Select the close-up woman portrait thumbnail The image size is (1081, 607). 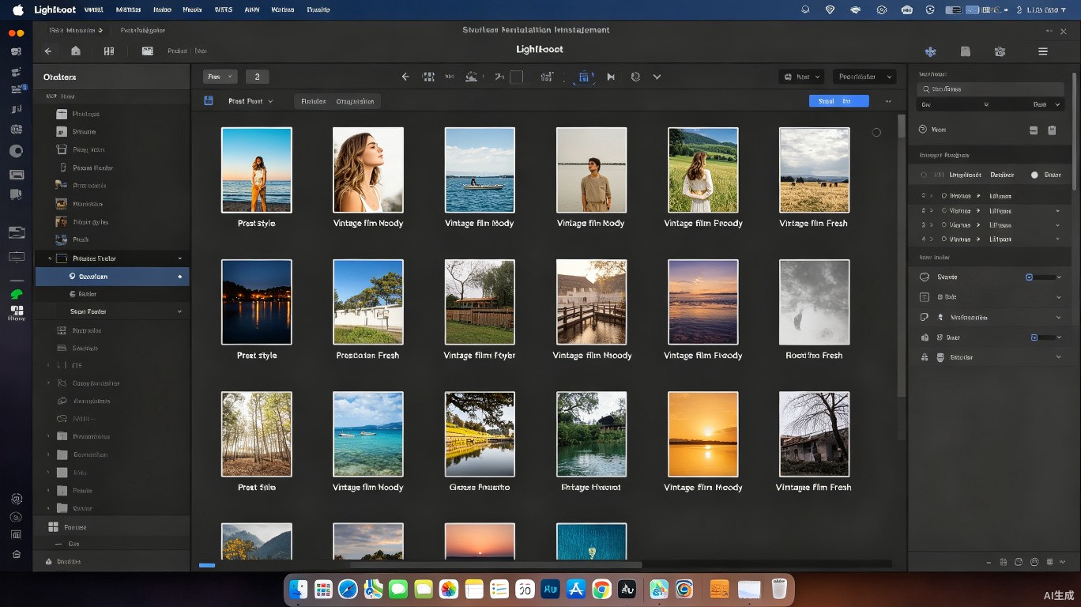[x=368, y=170]
